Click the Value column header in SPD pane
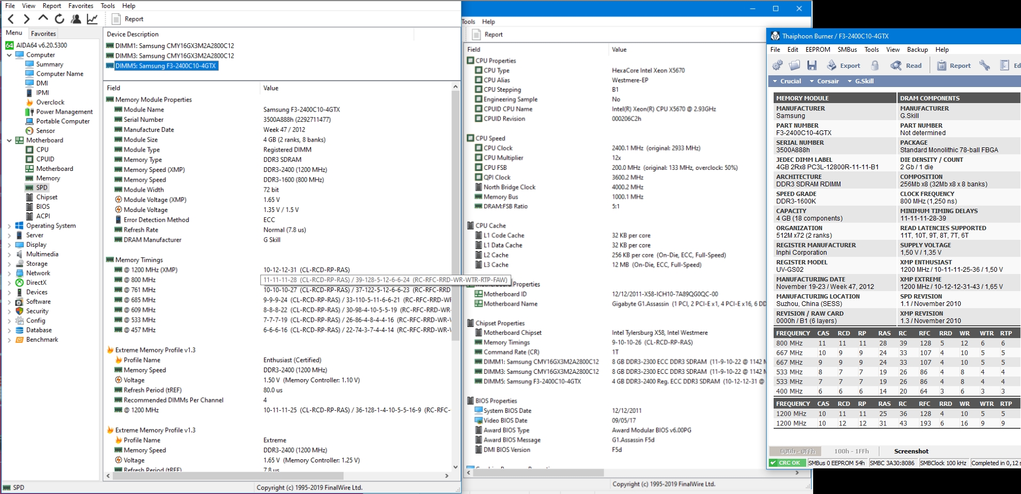Screen dimensions: 1021x494 [356, 88]
